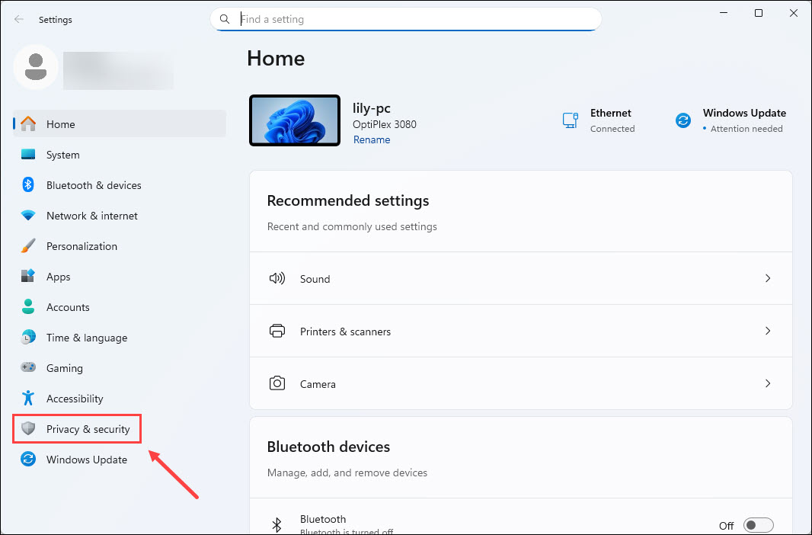Open Network & internet via Wi-Fi icon
Viewport: 812px width, 535px height.
click(28, 216)
